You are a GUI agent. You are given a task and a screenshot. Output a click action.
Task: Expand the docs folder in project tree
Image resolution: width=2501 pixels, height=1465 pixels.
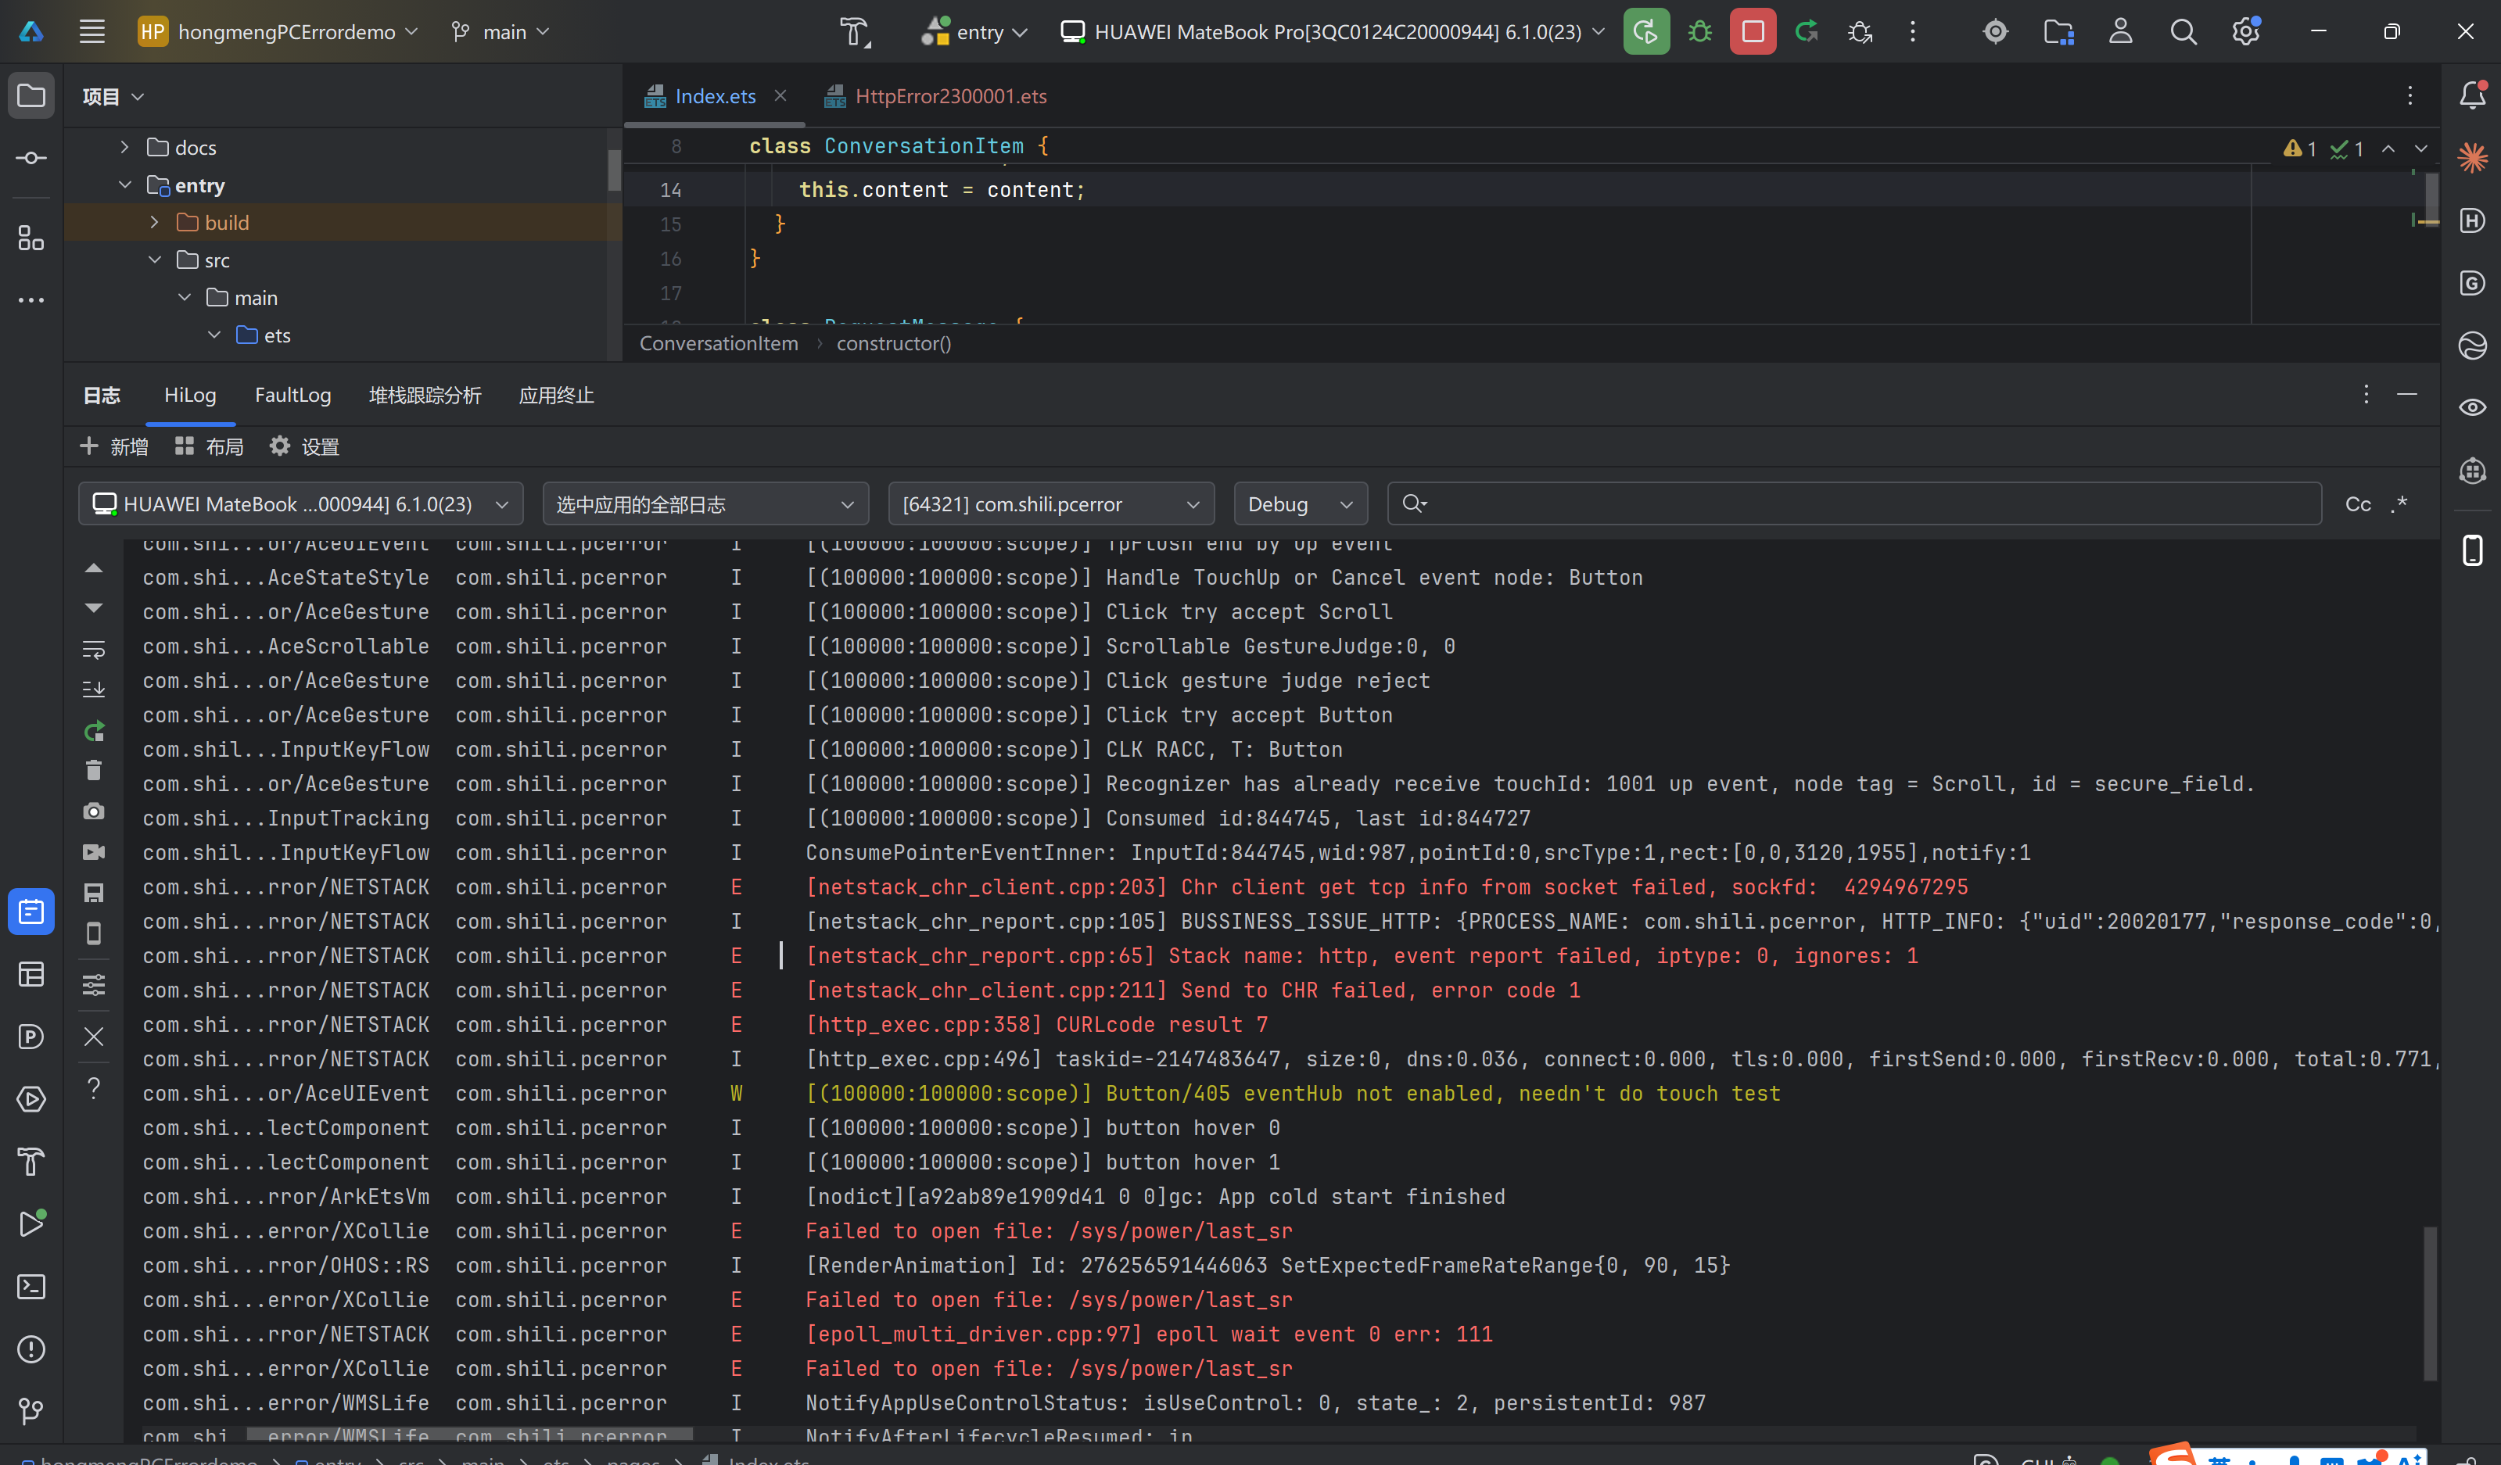coord(124,147)
